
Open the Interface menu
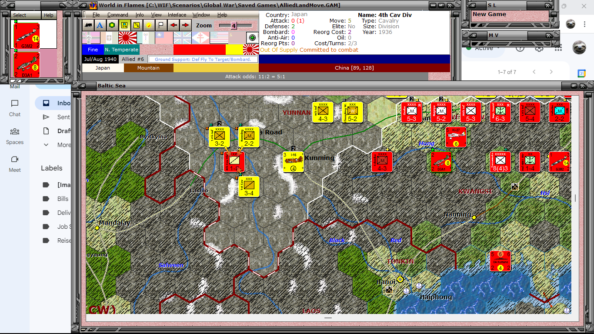tap(177, 15)
